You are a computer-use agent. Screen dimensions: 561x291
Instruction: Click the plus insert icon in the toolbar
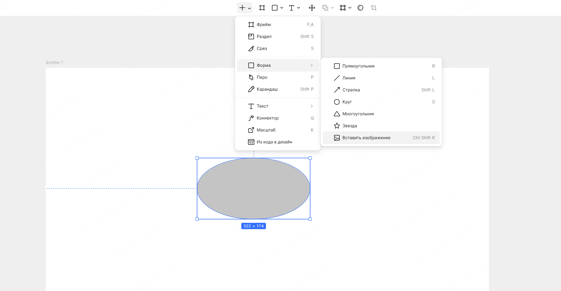click(x=242, y=8)
